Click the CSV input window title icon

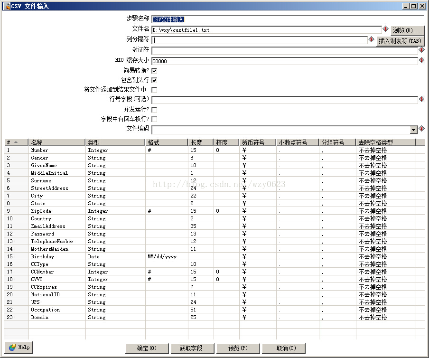tap(6, 6)
